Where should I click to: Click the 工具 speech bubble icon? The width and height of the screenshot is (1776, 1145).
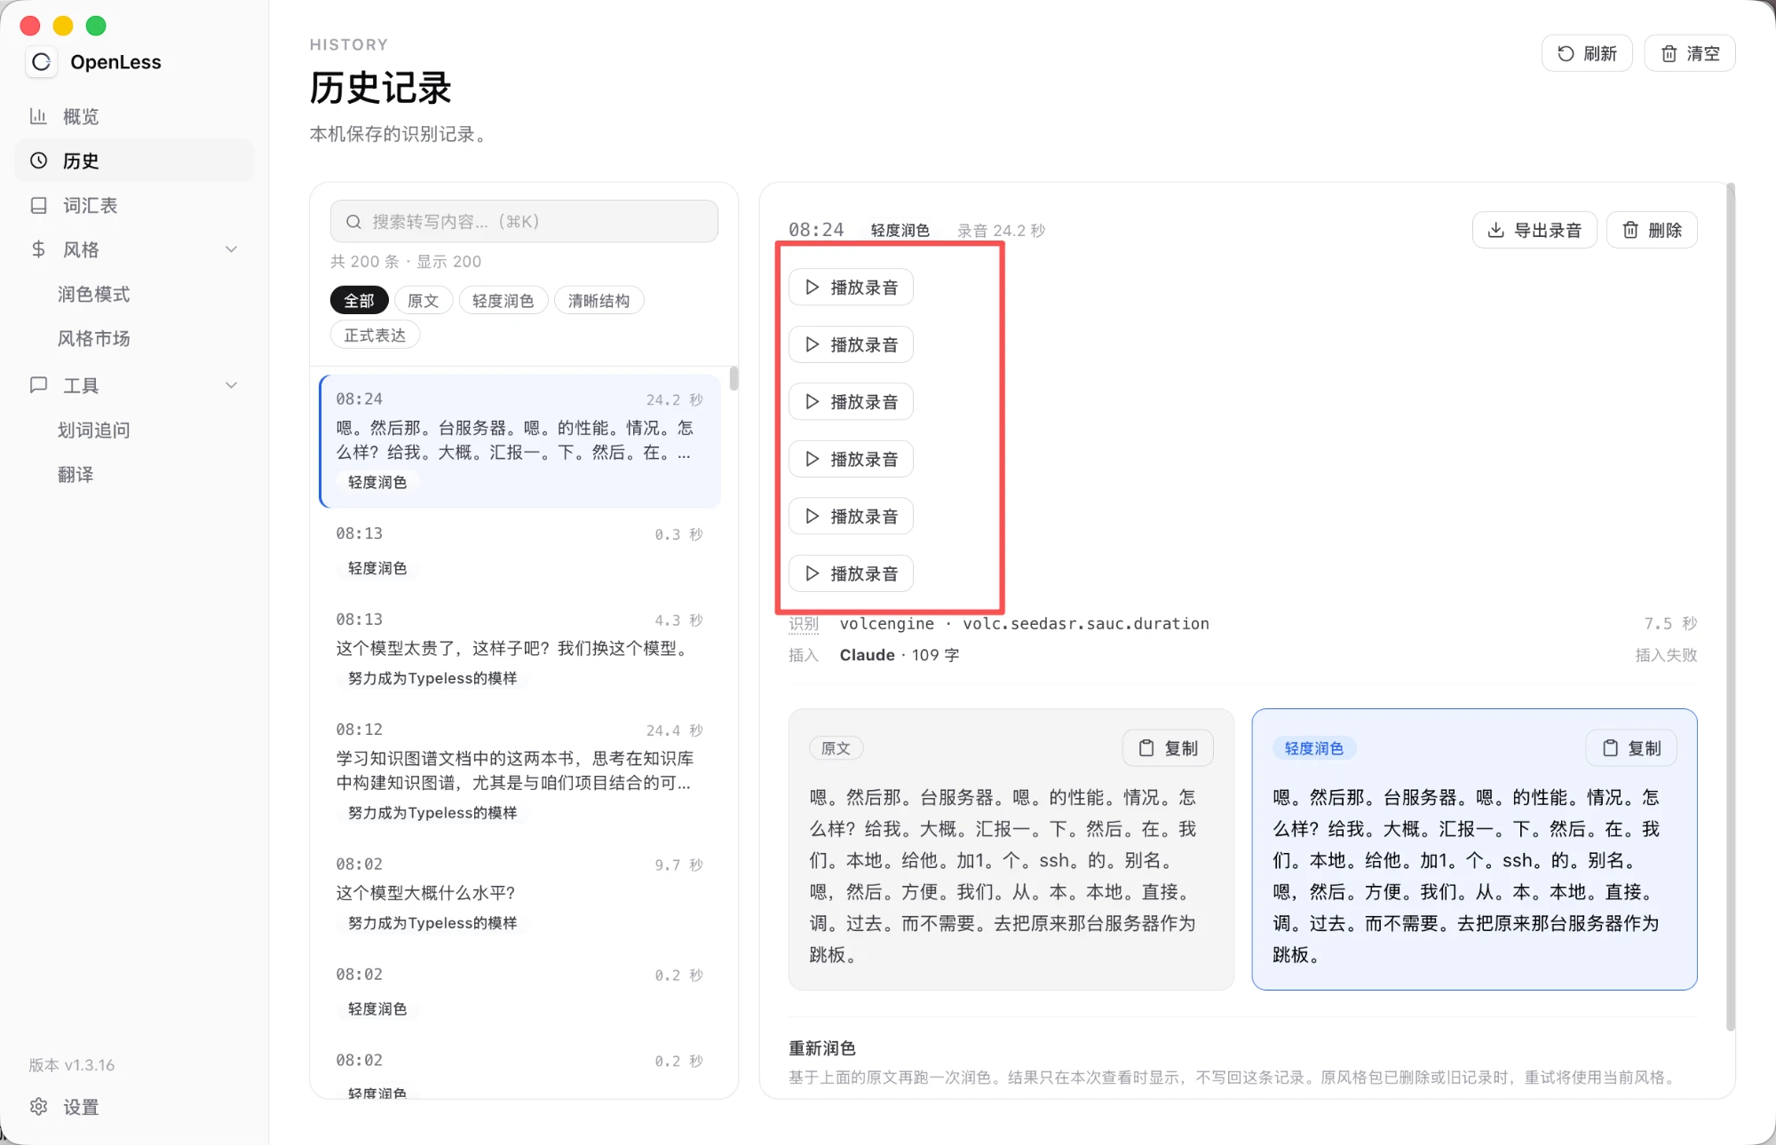pyautogui.click(x=38, y=385)
